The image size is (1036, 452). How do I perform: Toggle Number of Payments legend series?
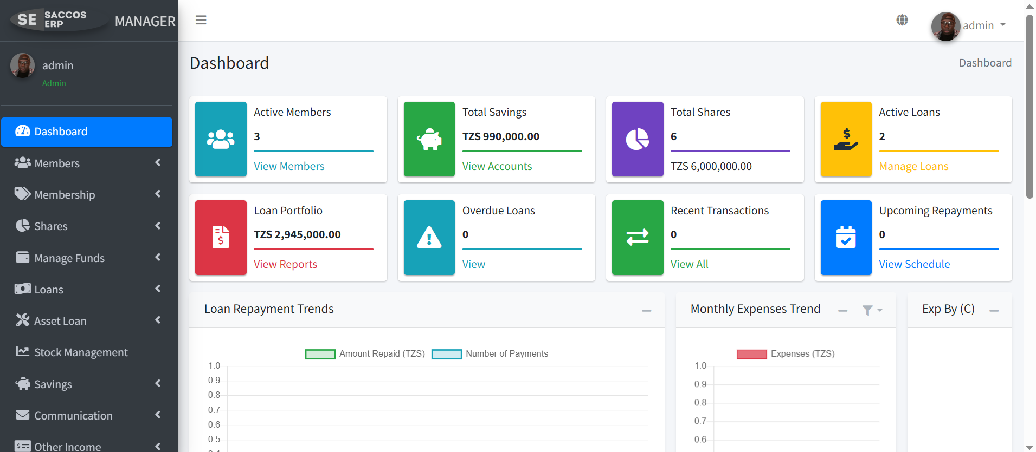coord(490,354)
